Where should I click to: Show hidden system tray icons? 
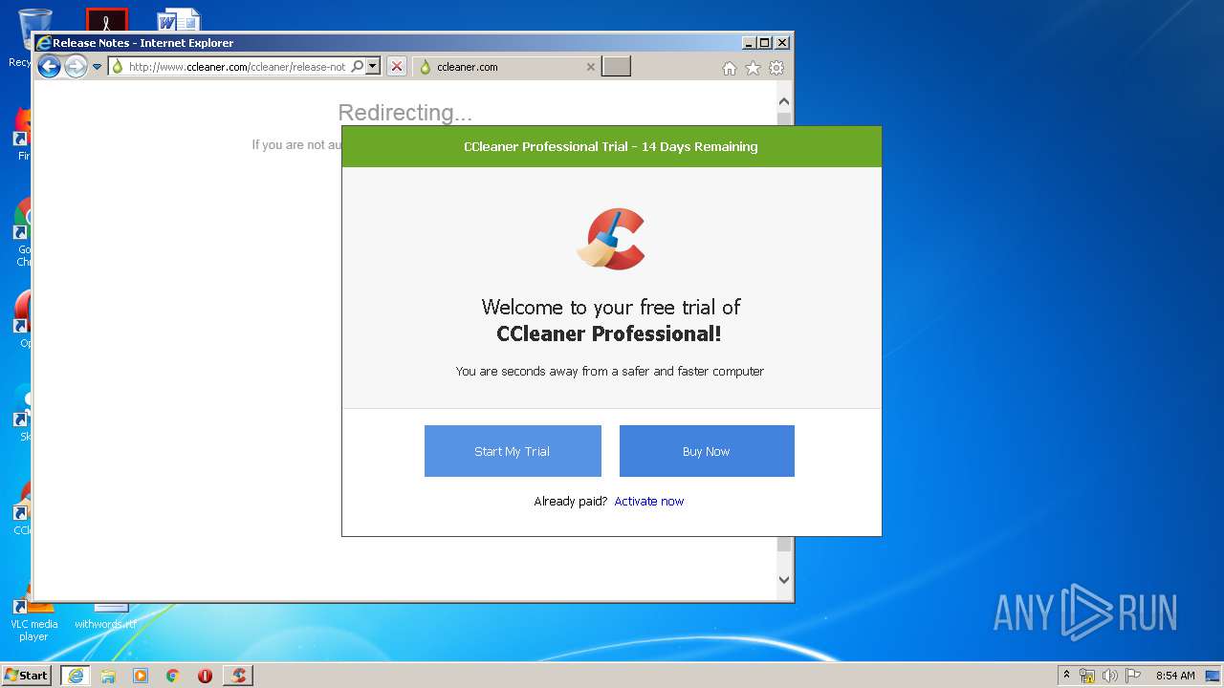coord(1066,675)
